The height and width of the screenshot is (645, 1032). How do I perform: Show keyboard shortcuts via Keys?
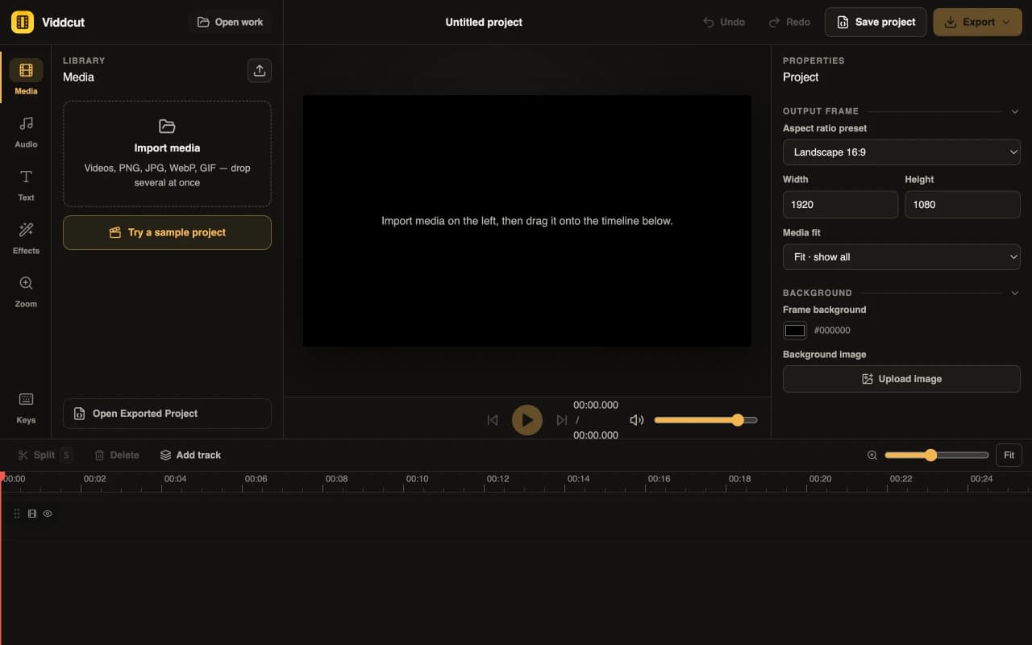(x=26, y=407)
